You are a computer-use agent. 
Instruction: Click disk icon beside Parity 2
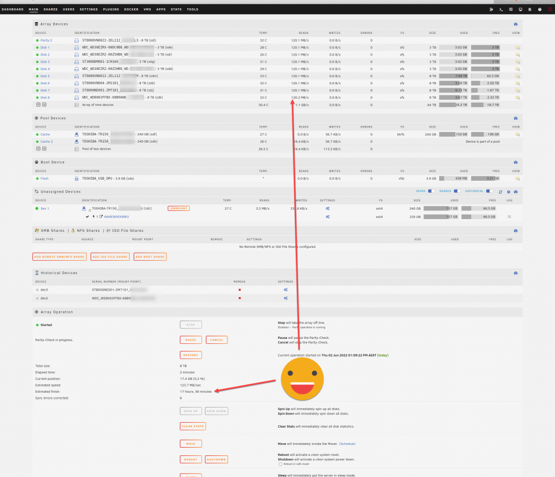tap(77, 40)
